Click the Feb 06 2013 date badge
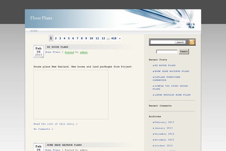Image resolution: width=226 pixels, height=151 pixels. click(x=38, y=51)
